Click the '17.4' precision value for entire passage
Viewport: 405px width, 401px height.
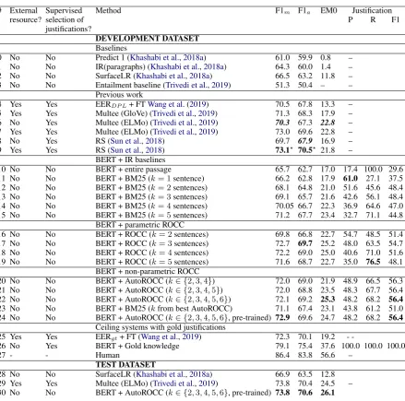tap(351, 170)
